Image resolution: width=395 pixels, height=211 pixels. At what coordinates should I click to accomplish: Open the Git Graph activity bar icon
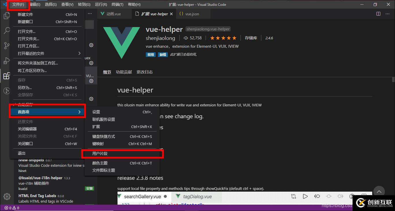[x=7, y=91]
